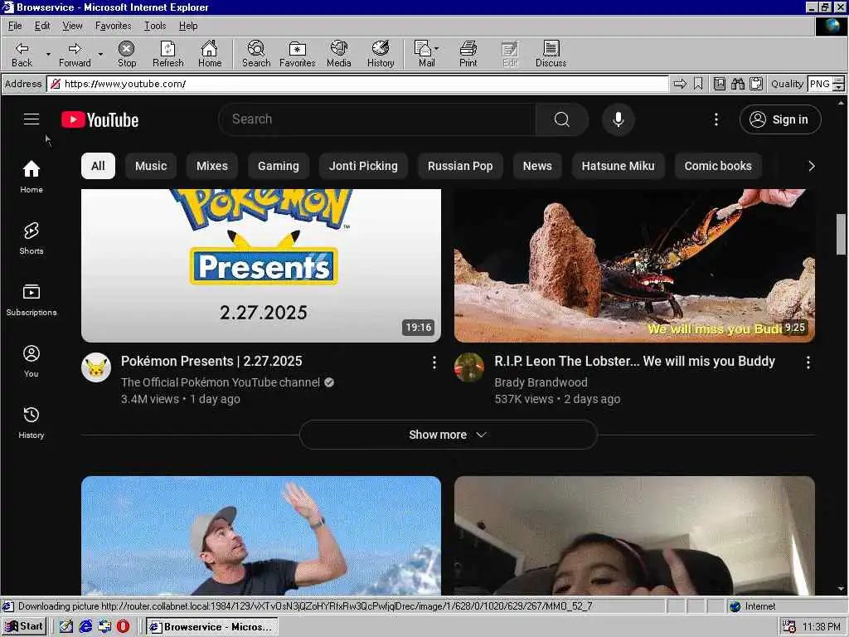
Task: Click the Mail toolbar button
Action: [424, 54]
